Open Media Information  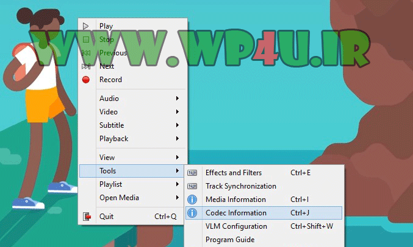coord(264,200)
